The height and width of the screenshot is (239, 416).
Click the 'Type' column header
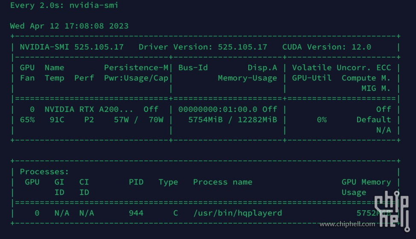pos(168,182)
